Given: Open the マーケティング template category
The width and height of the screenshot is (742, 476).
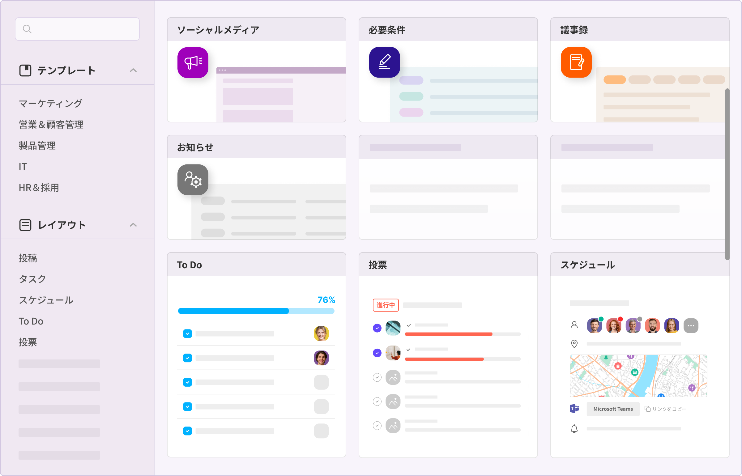Looking at the screenshot, I should pyautogui.click(x=51, y=103).
